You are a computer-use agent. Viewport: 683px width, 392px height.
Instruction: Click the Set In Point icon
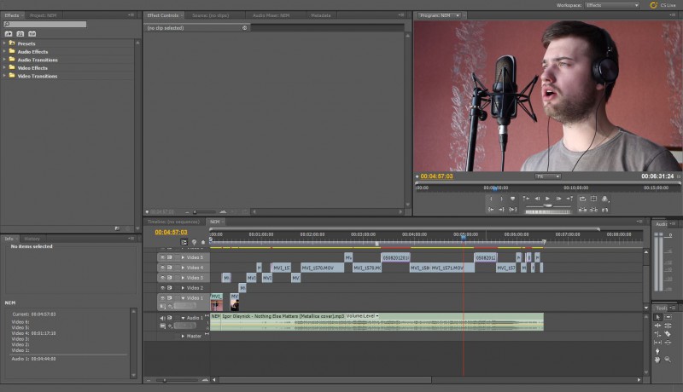click(x=491, y=199)
